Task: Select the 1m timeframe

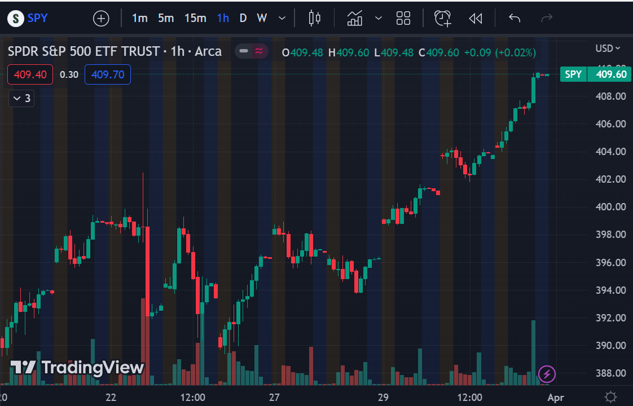Action: click(140, 18)
